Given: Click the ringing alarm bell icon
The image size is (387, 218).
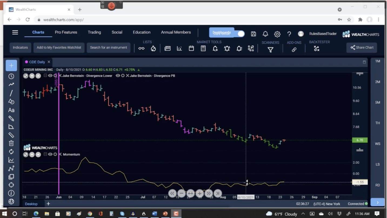Looking at the screenshot, I should 227,49.
